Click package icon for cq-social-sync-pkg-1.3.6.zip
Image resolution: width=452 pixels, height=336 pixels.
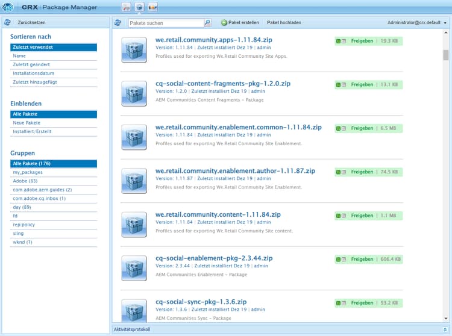click(134, 311)
